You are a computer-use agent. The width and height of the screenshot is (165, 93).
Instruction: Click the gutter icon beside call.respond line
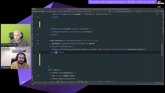click(x=38, y=76)
